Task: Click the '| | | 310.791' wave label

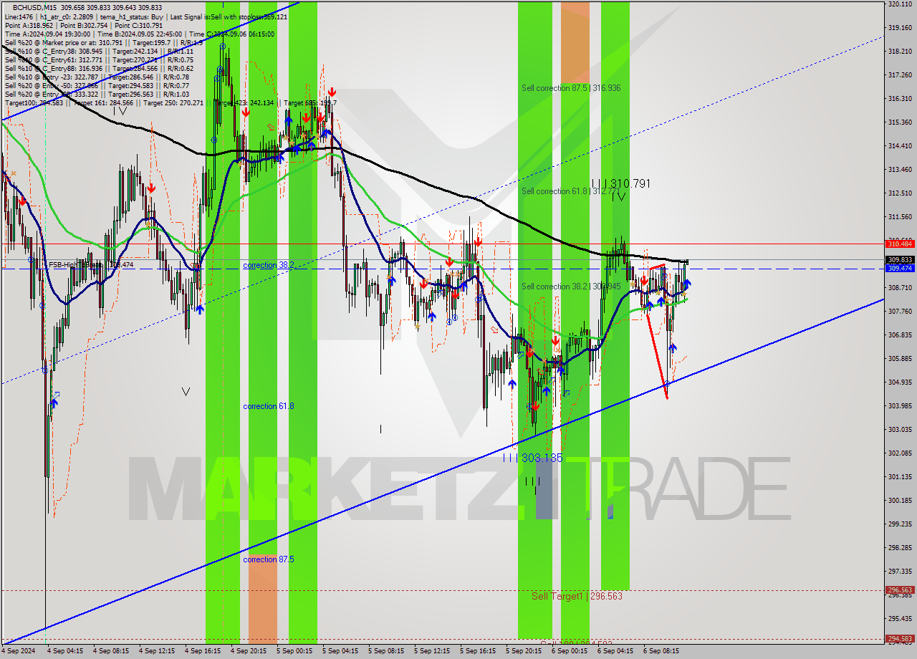Action: pos(621,184)
